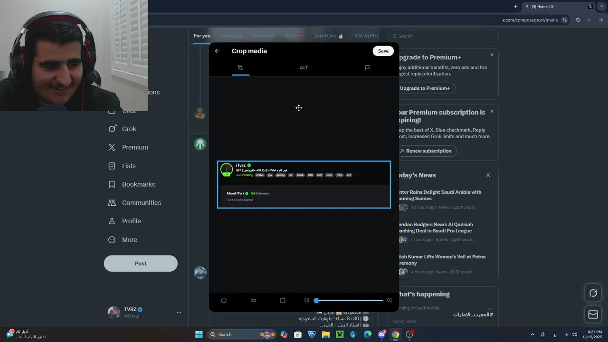Open Microsoft Edge from taskbar
Screen dimensions: 608x342
tap(368, 334)
